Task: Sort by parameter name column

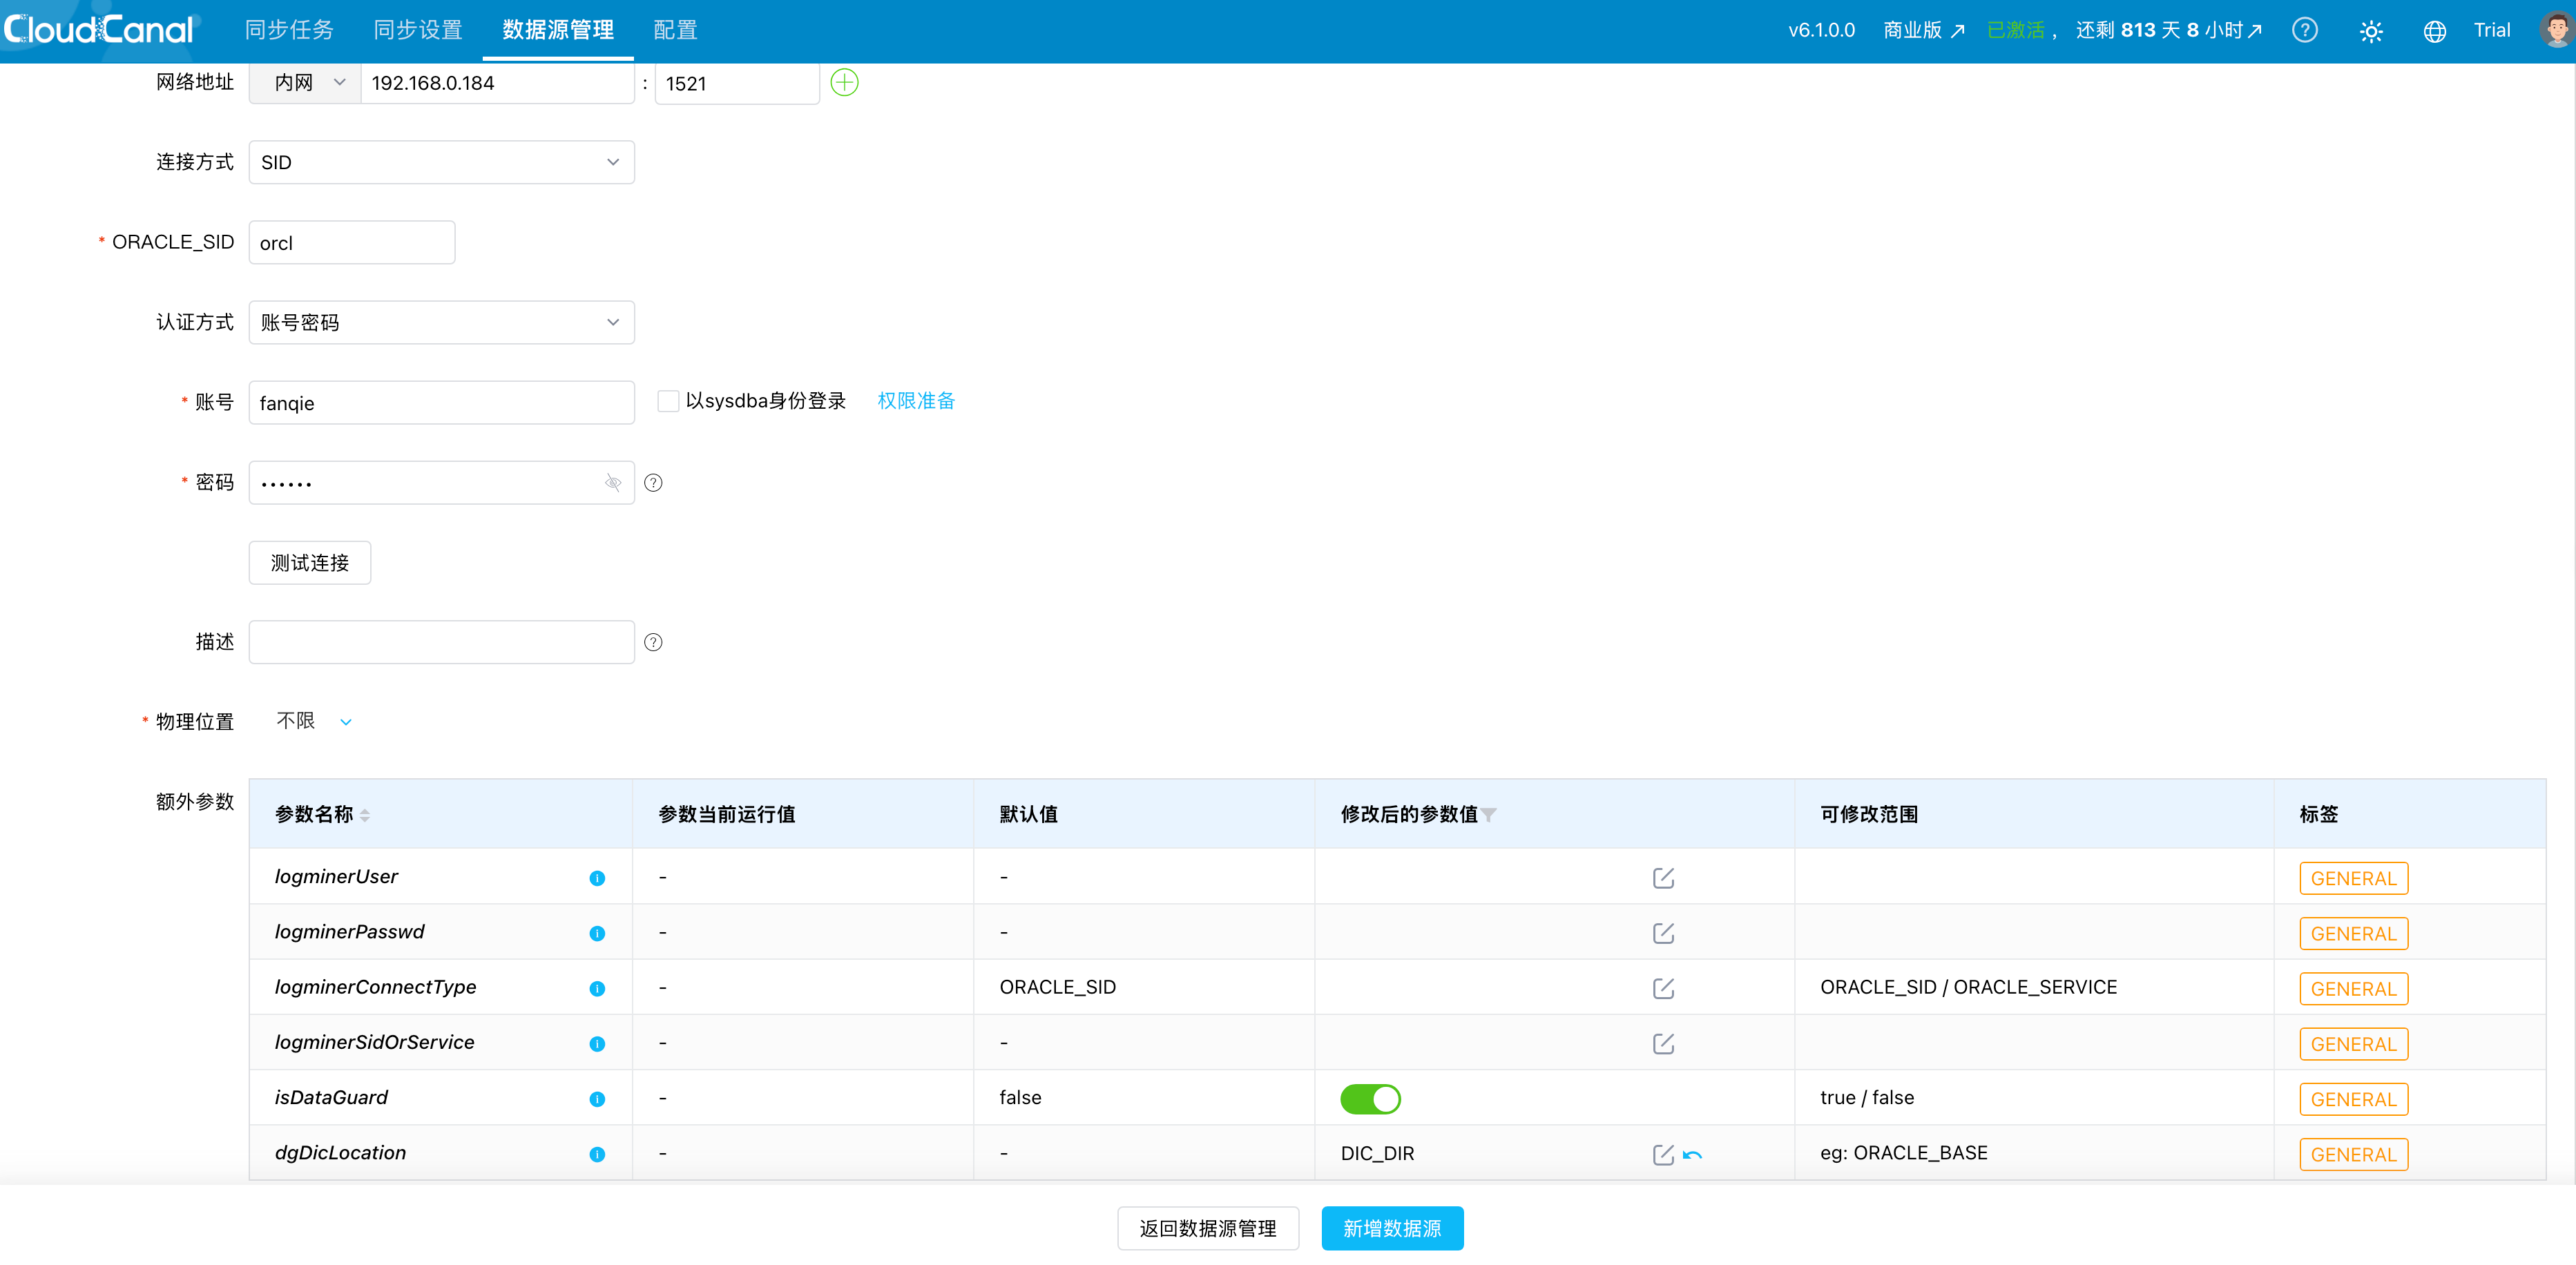Action: 364,815
